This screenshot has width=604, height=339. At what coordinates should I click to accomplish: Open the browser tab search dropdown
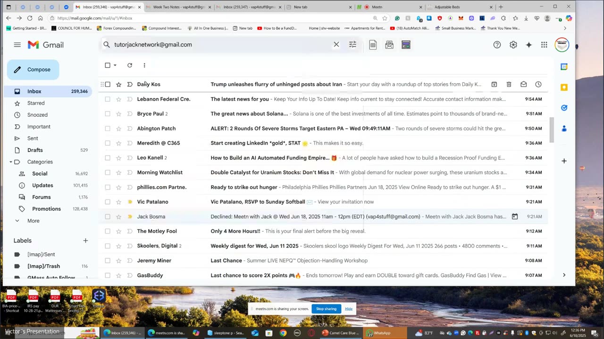pyautogui.click(x=8, y=7)
